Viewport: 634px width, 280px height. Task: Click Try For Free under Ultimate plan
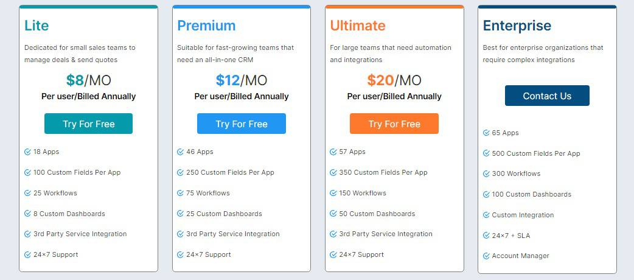394,124
